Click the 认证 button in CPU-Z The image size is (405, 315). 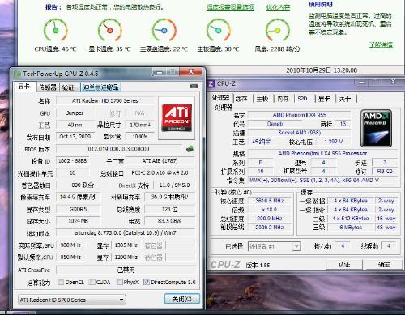tap(344, 264)
